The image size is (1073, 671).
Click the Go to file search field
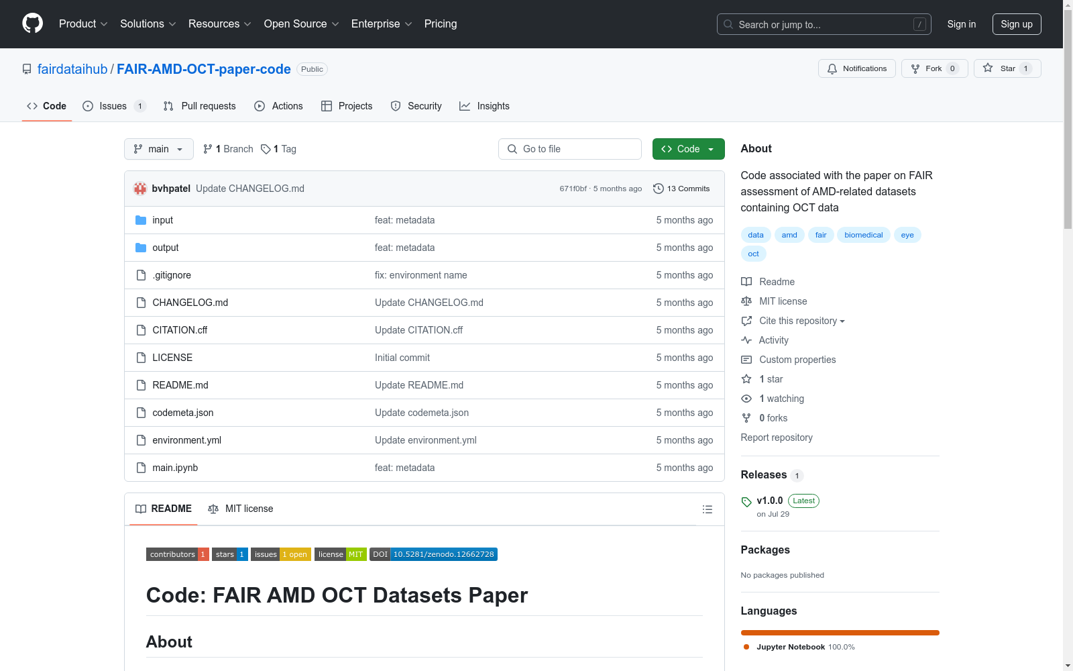coord(569,148)
